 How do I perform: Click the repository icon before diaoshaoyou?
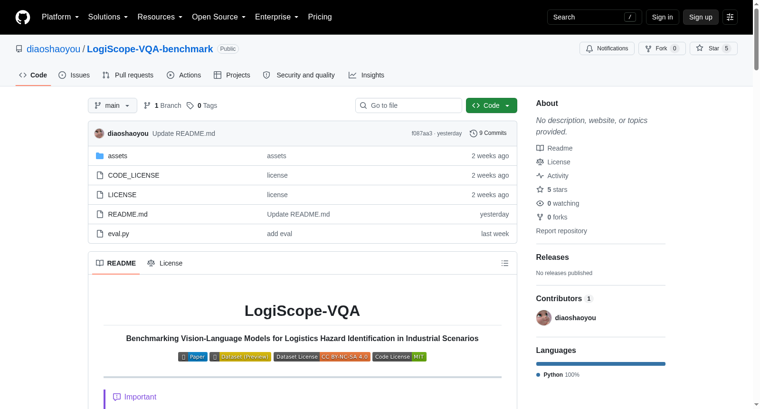[x=19, y=49]
